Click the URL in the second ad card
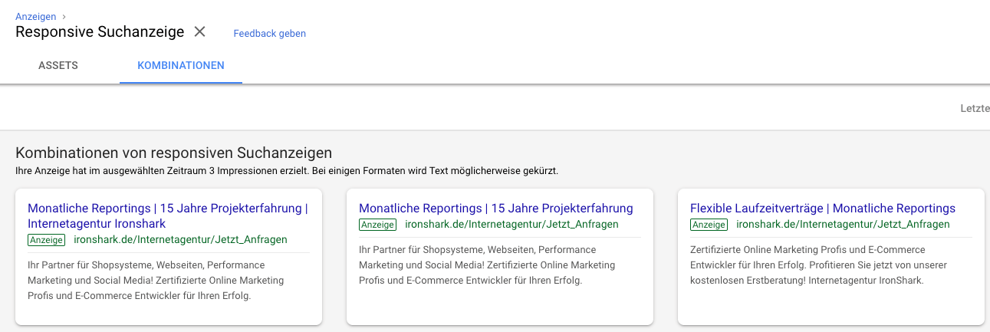Screen dimensions: 990x332 point(511,225)
